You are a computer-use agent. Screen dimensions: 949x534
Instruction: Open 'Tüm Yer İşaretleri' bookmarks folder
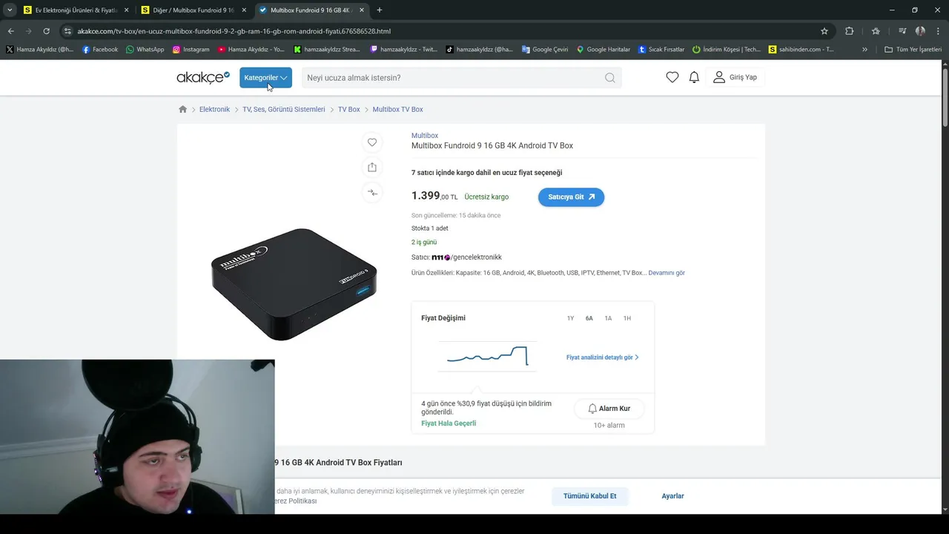coord(913,50)
